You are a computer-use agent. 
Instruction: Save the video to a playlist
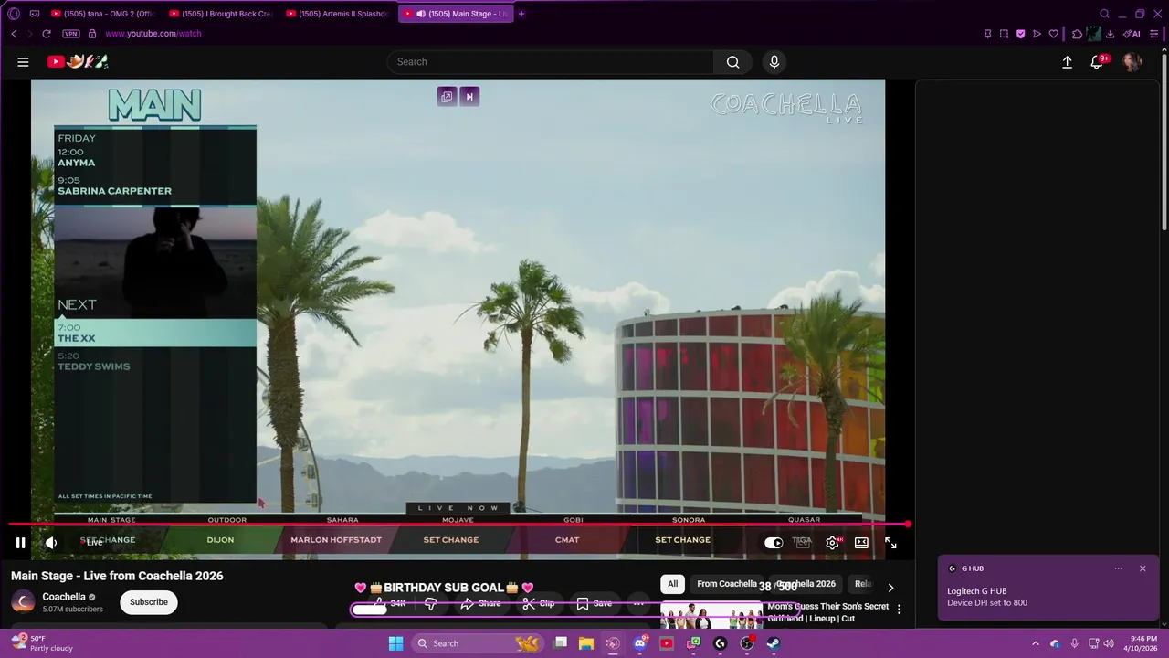tap(594, 603)
